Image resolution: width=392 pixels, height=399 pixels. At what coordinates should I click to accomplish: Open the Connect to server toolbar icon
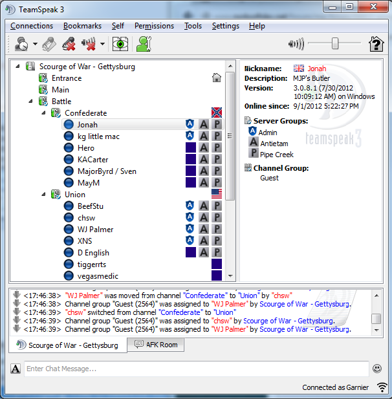tap(21, 44)
